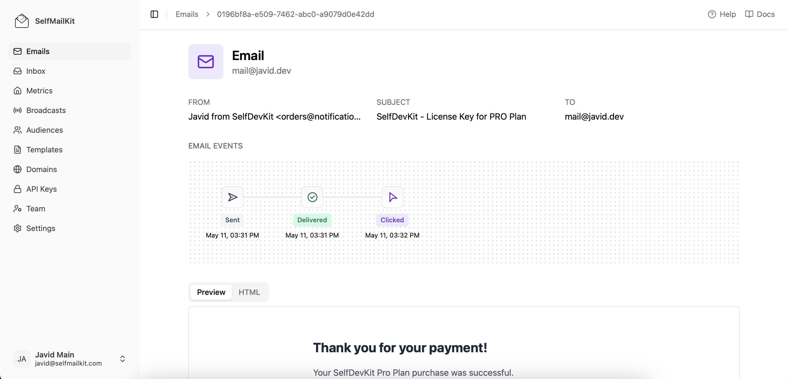Click the Delivered status badge
The height and width of the screenshot is (379, 787).
[x=312, y=220]
